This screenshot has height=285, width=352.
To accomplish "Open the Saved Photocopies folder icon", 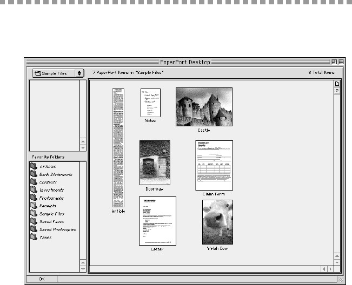I will click(34, 229).
